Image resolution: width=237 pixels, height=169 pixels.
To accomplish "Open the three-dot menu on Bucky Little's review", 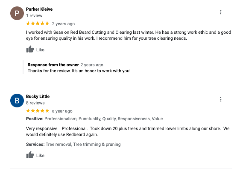I will click(221, 99).
